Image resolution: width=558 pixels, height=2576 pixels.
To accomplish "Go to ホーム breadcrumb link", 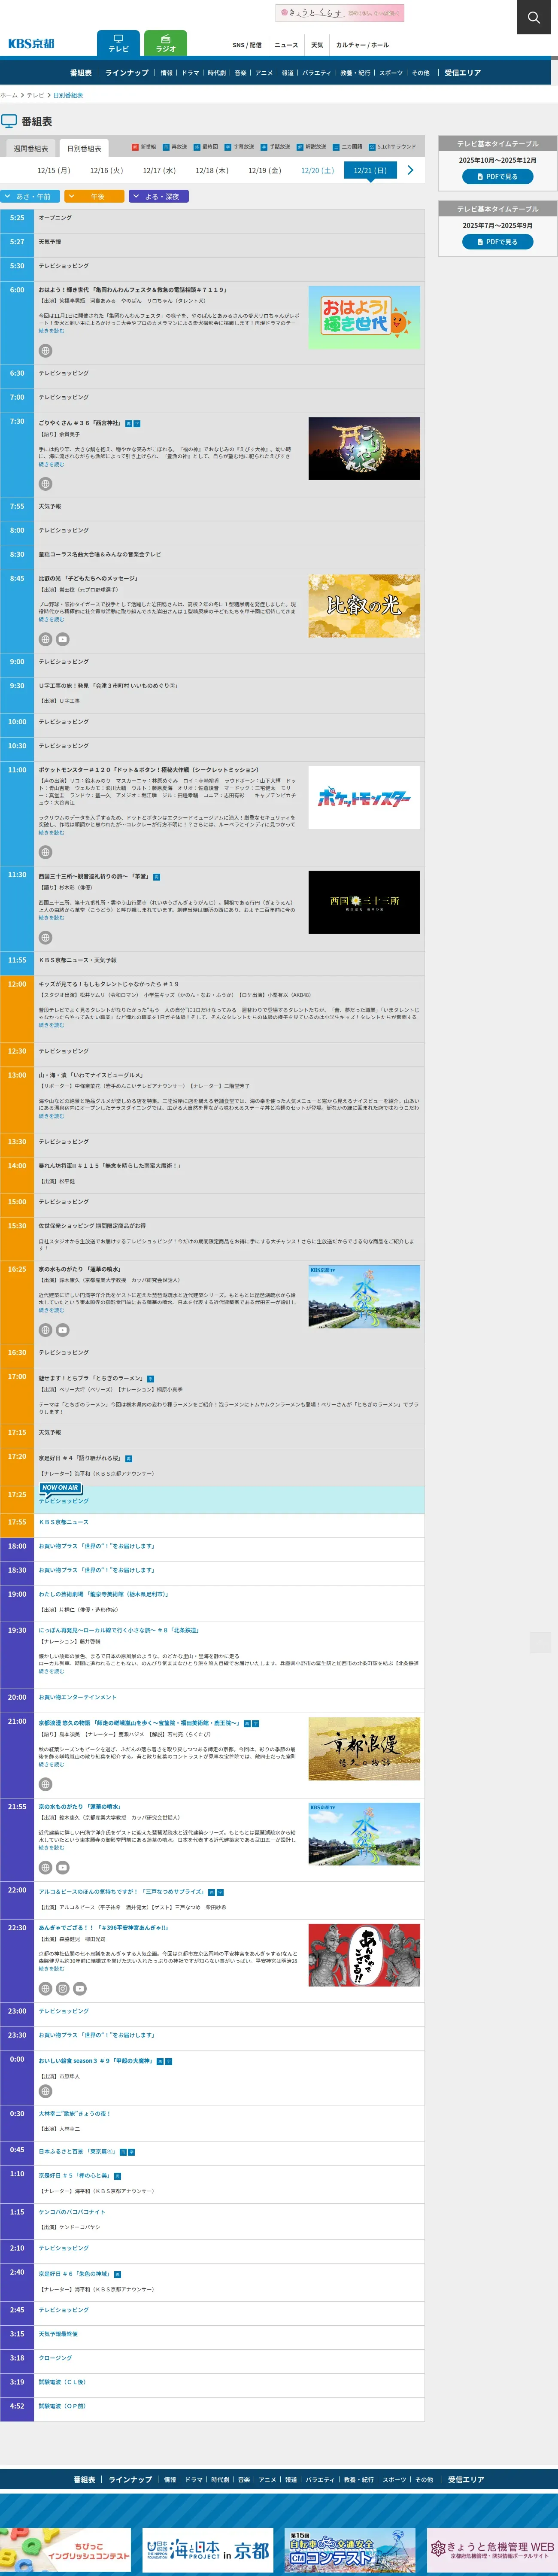I will tap(9, 95).
